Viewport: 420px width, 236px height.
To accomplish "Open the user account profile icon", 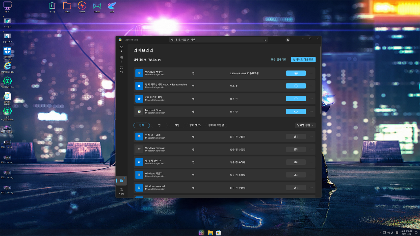I will (x=288, y=40).
